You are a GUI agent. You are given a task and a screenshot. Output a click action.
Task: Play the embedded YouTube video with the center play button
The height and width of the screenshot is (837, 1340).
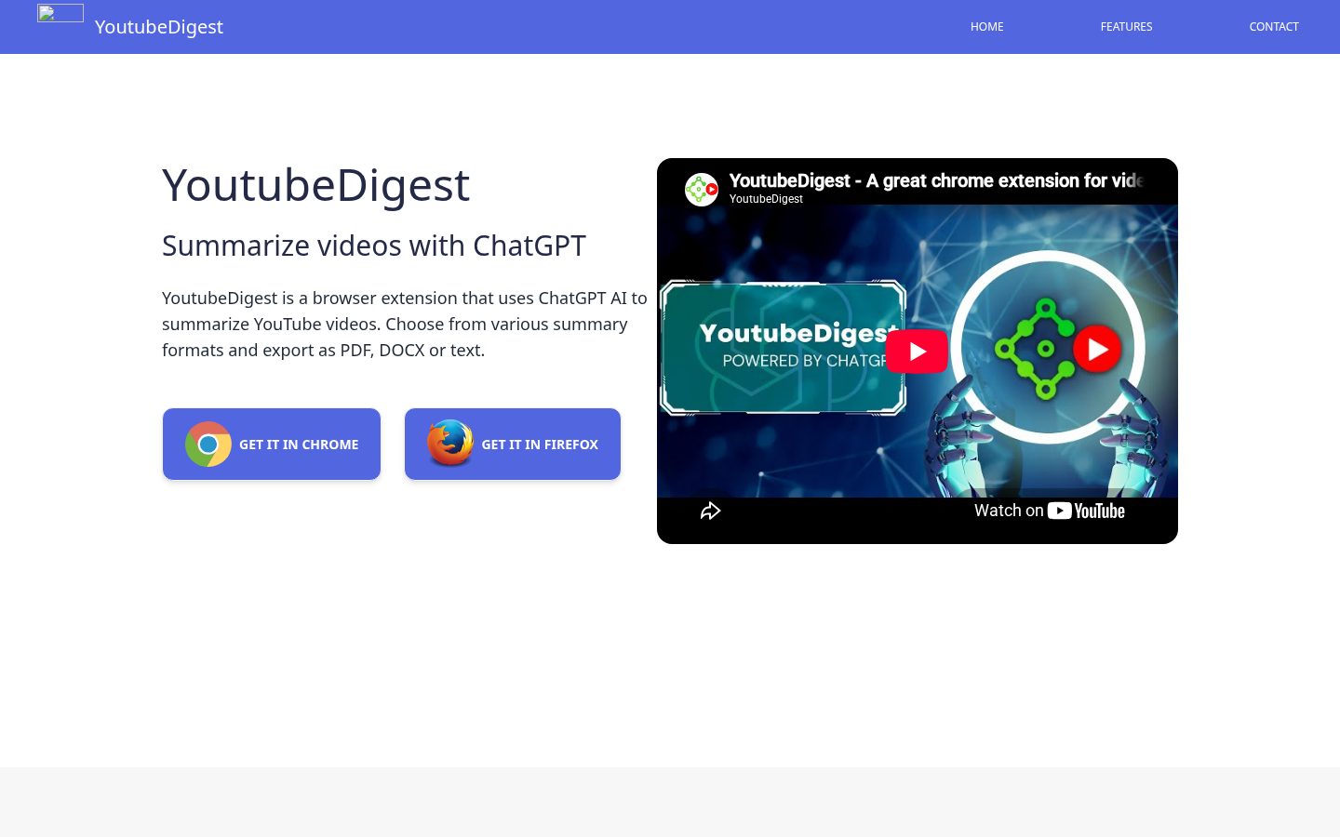(917, 352)
